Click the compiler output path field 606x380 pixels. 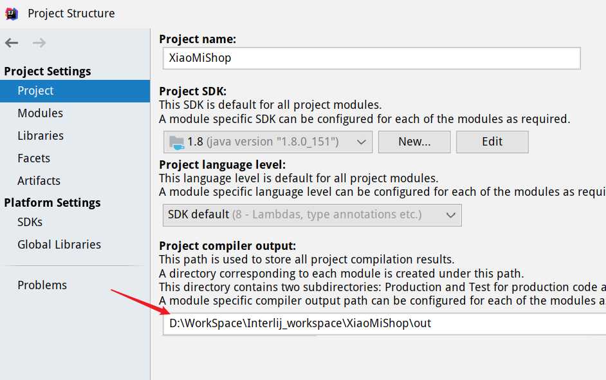point(385,324)
